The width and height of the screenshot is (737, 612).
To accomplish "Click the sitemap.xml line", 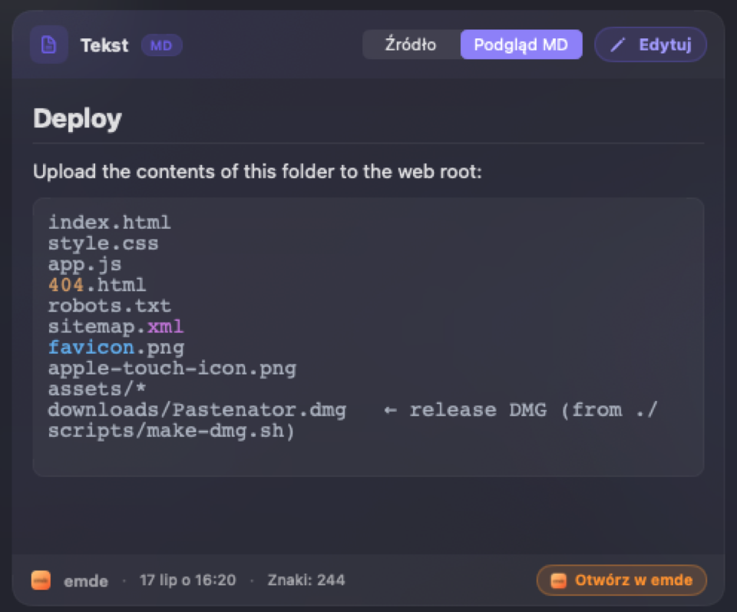I will click(x=116, y=326).
